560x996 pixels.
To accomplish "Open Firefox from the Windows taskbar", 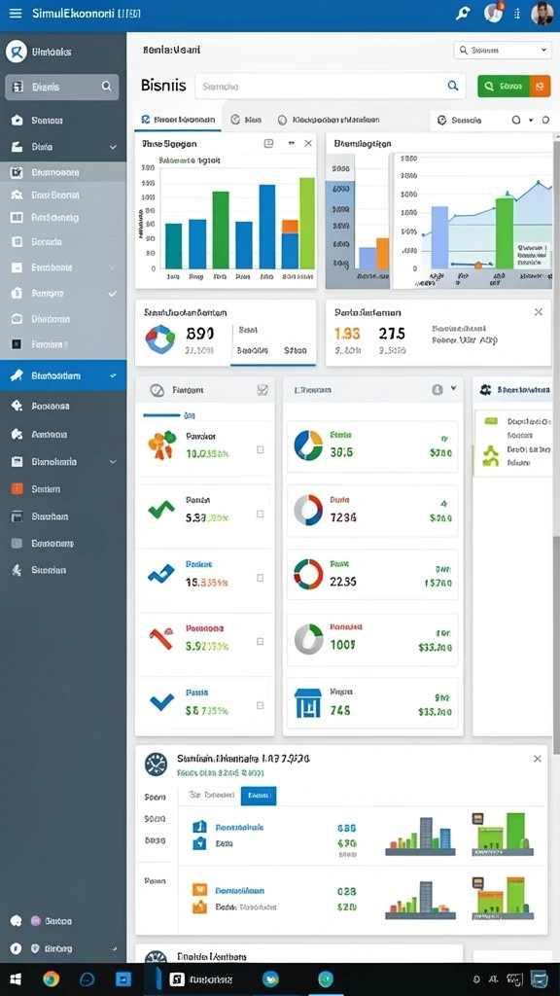I will tap(51, 978).
